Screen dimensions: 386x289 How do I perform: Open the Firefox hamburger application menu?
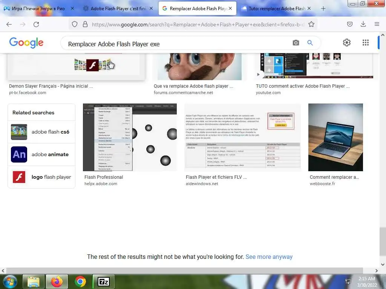point(377,24)
